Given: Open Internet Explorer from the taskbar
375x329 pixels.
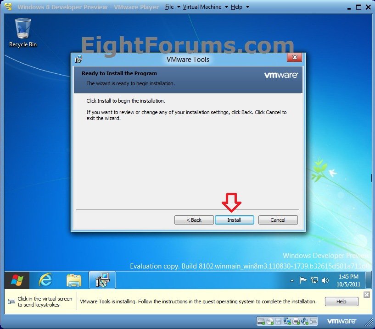Looking at the screenshot, I should click(x=45, y=280).
